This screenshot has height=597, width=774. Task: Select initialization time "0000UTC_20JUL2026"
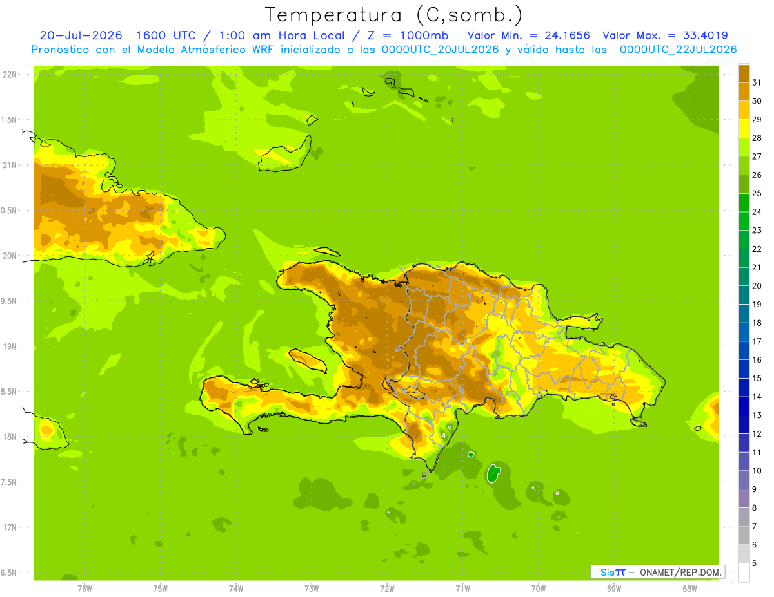click(441, 50)
